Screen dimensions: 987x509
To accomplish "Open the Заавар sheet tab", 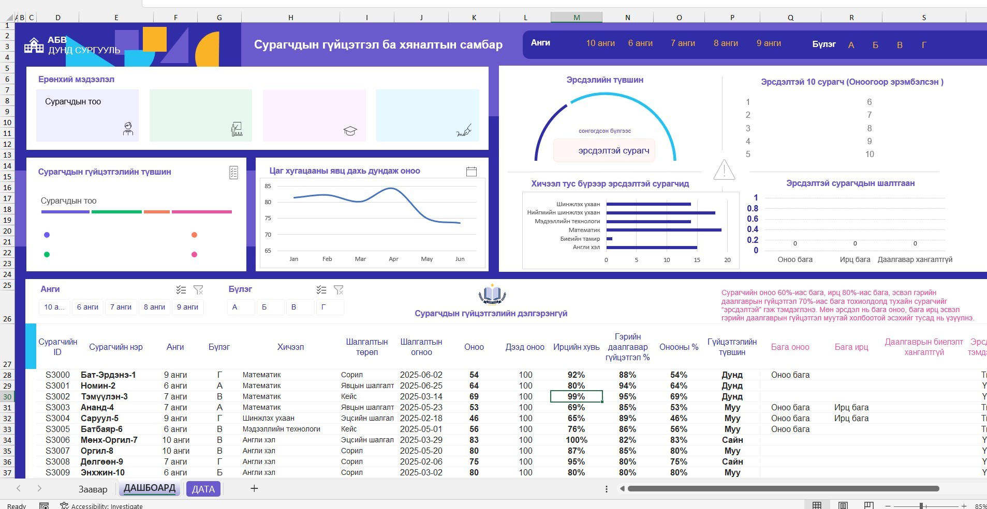I will point(93,489).
